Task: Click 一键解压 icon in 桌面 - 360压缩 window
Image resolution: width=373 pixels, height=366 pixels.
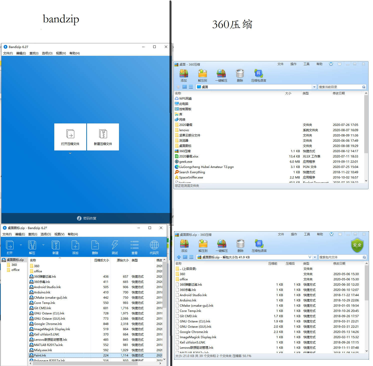Action: point(221,76)
